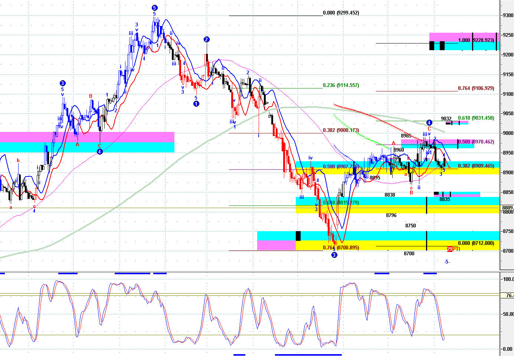Select the circled 2 wave marker
Screen dimensions: 514x356
pos(207,39)
